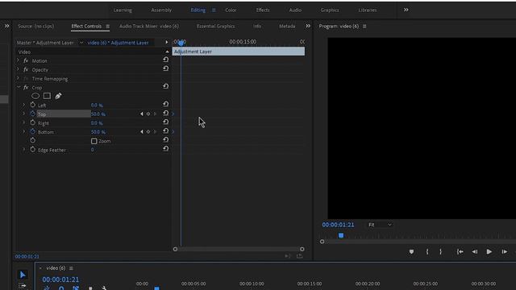516x290 pixels.
Task: Toggle animation stopwatch for Left
Action: 32,105
